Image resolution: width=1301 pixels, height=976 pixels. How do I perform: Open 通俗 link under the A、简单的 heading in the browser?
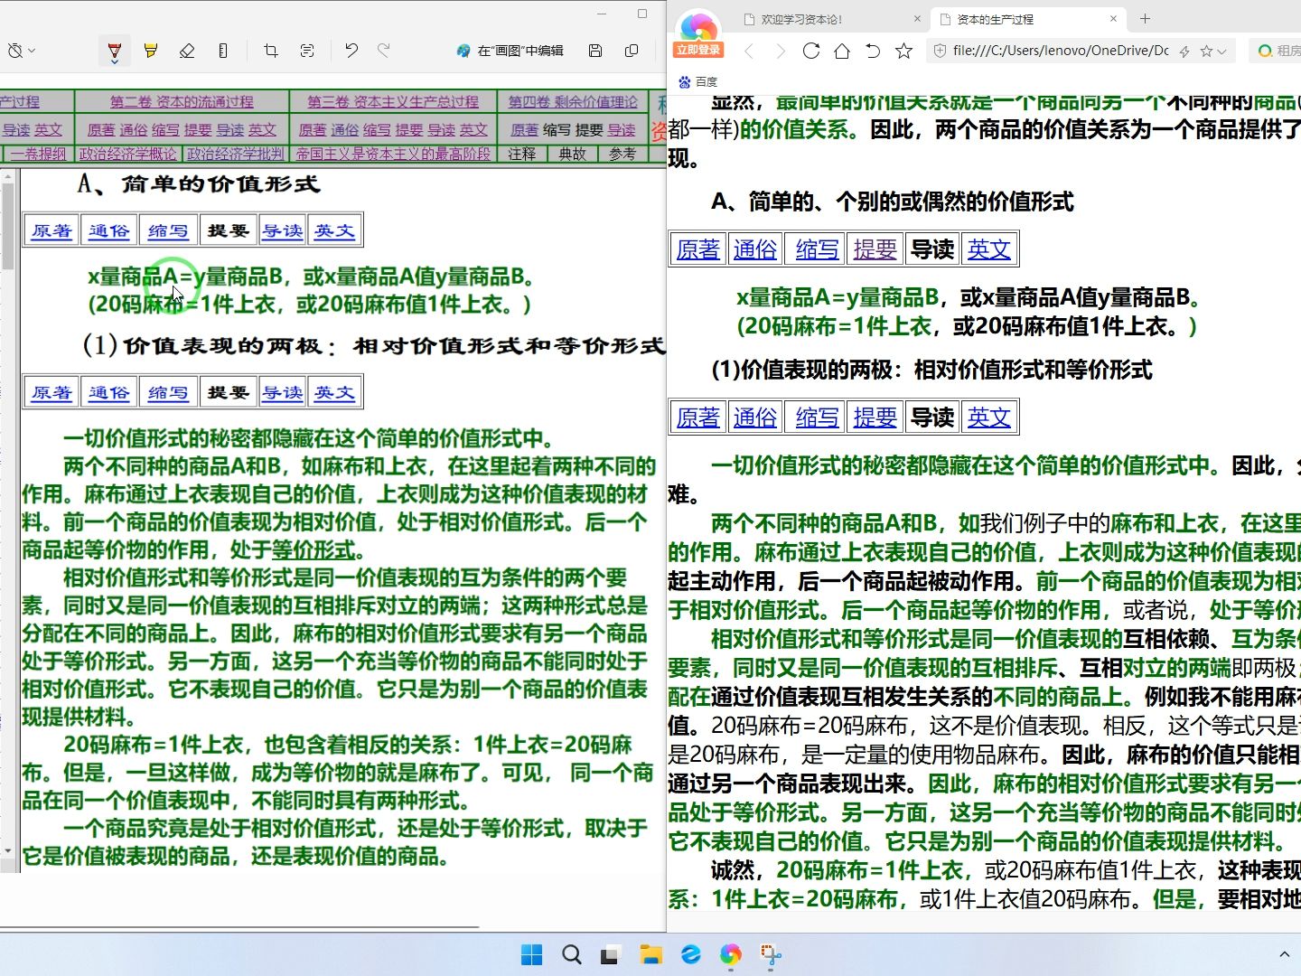click(x=755, y=249)
